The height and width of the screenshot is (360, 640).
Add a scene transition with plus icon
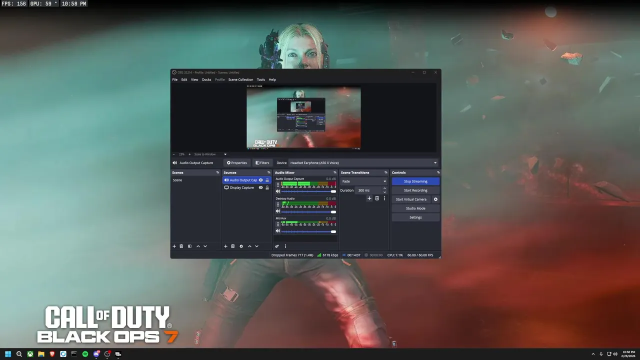(x=369, y=198)
